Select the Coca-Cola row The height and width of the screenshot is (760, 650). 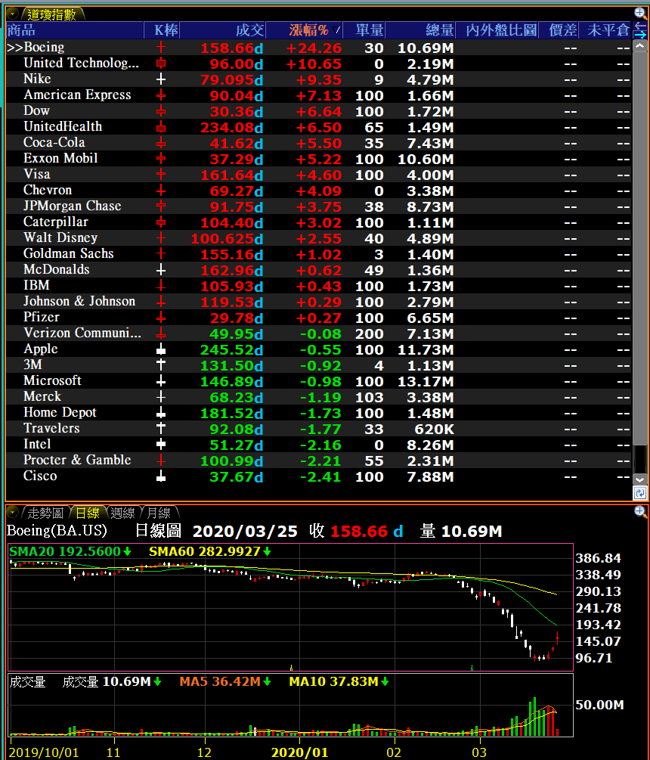[319, 143]
